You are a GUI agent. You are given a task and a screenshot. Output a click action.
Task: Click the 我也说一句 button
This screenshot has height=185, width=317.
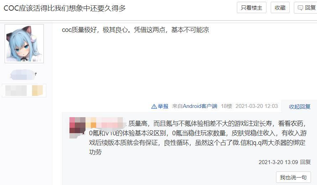(x=293, y=177)
